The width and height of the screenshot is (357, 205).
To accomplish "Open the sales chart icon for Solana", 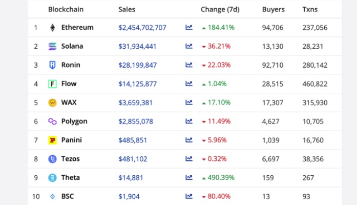I will click(x=189, y=46).
